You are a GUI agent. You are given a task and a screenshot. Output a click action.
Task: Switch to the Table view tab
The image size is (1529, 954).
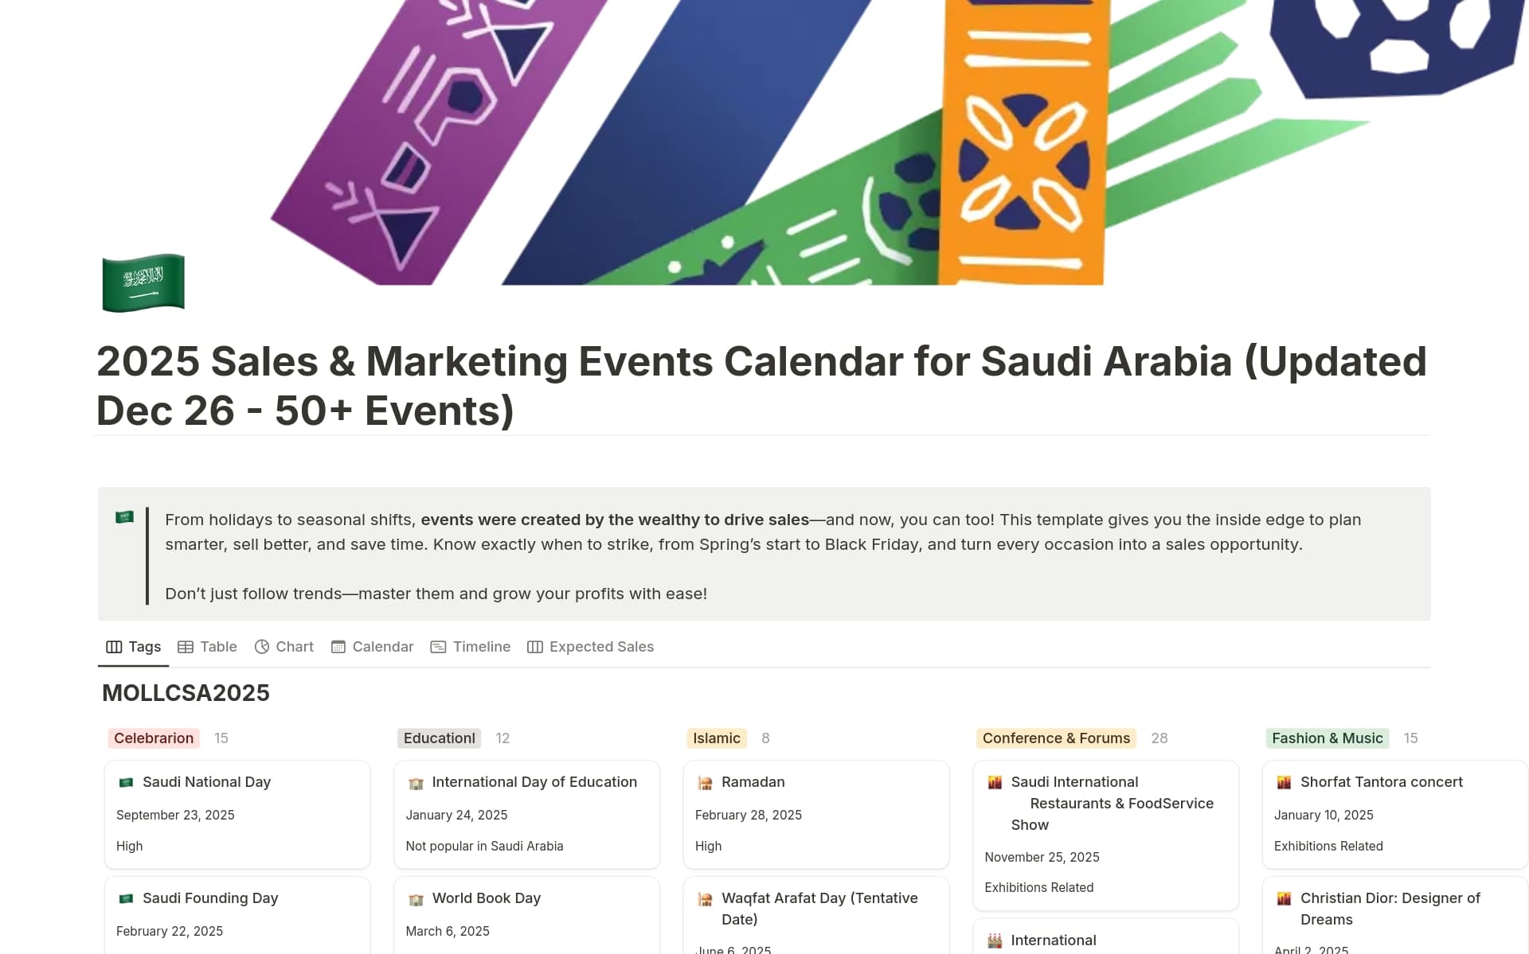pyautogui.click(x=208, y=647)
